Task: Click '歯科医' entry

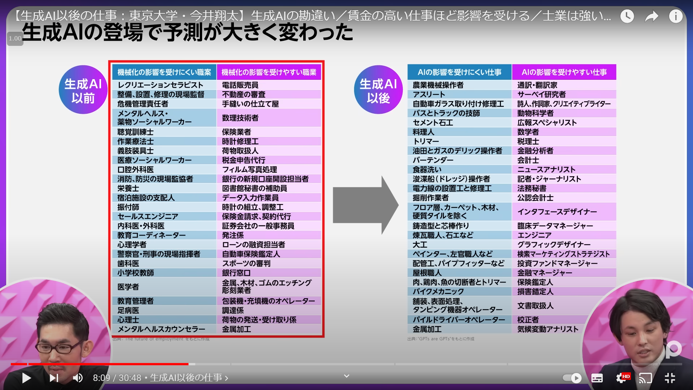Action: click(128, 263)
